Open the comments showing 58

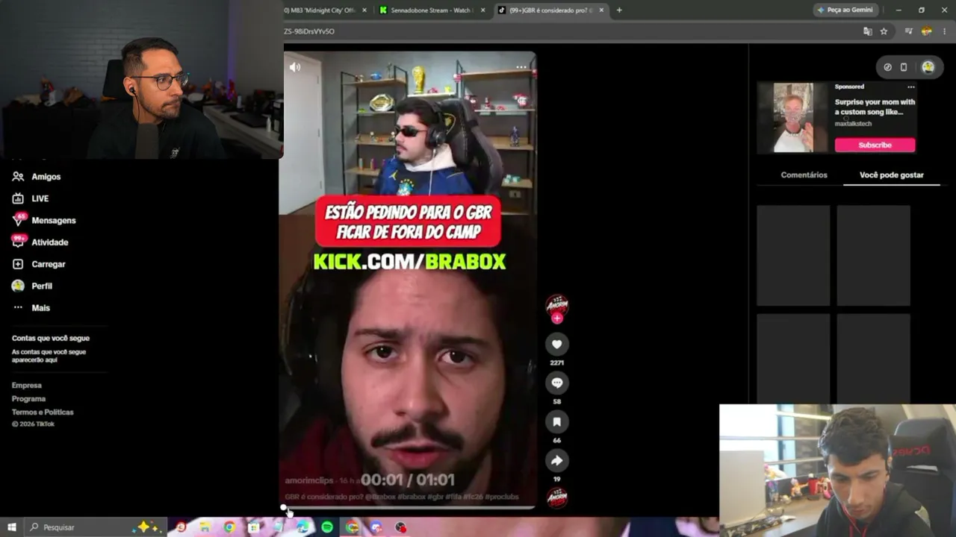[x=556, y=383]
